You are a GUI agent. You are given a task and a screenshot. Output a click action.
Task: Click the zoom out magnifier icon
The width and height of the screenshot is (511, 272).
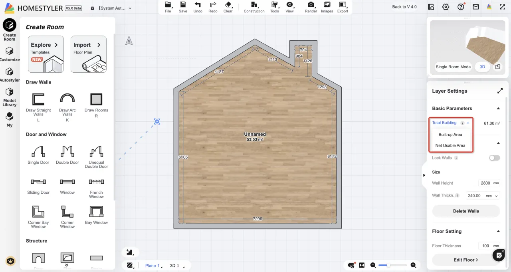tap(373, 265)
